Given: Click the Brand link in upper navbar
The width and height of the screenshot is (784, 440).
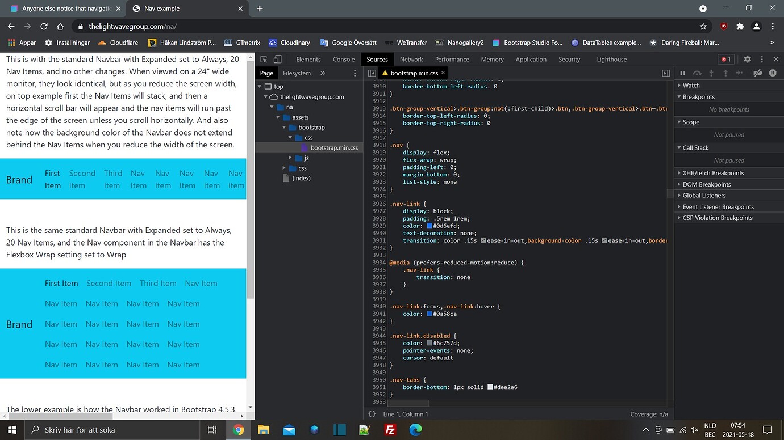Looking at the screenshot, I should point(19,180).
